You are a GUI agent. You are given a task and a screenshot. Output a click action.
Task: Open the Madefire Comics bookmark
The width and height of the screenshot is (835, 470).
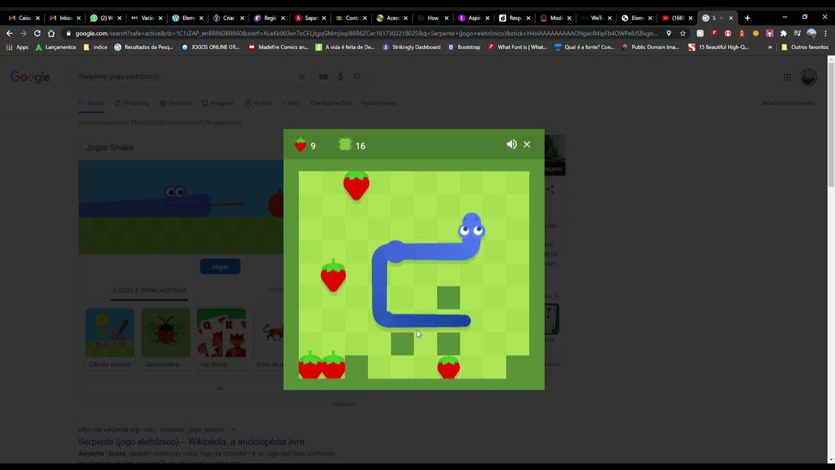coord(278,47)
